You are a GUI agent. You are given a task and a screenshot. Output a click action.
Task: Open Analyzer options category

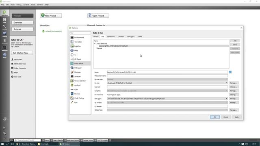[x=80, y=77]
